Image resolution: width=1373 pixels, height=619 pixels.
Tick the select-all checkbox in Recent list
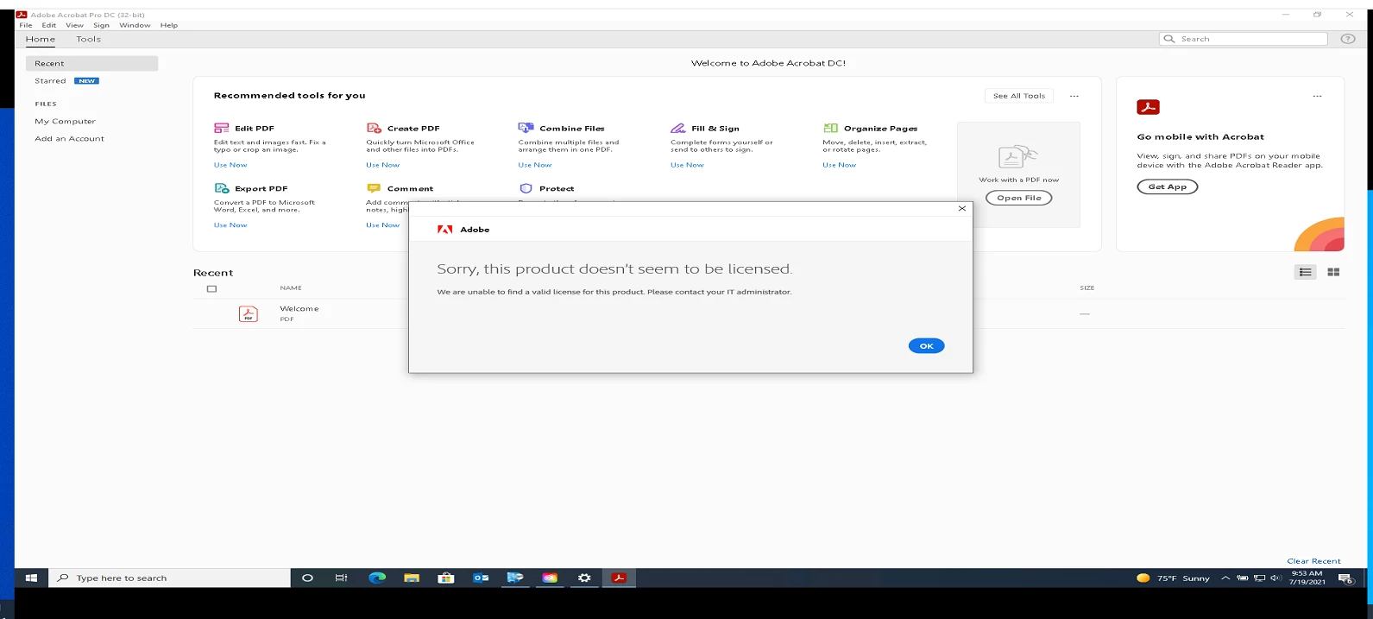pyautogui.click(x=211, y=289)
